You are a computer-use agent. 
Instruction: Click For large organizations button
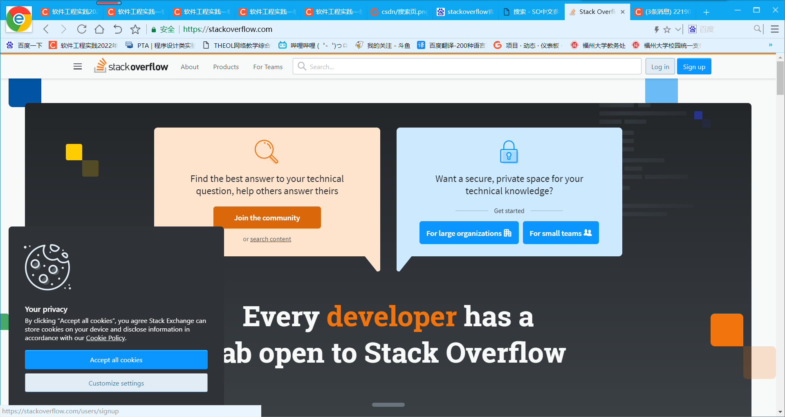[x=469, y=233]
